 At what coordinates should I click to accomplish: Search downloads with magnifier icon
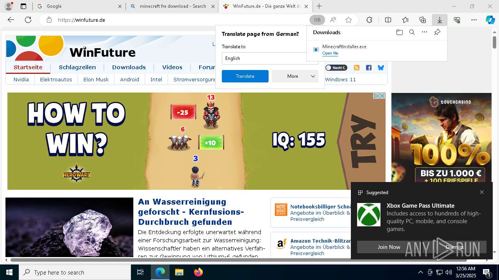[x=412, y=32]
